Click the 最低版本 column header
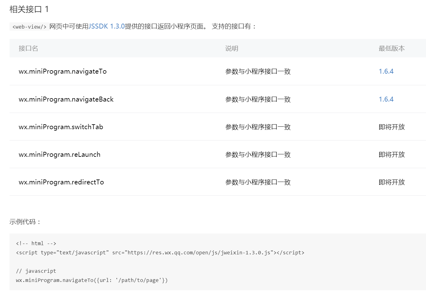Image resolution: width=426 pixels, height=293 pixels. point(391,48)
